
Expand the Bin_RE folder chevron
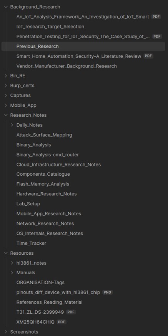(x=6, y=76)
